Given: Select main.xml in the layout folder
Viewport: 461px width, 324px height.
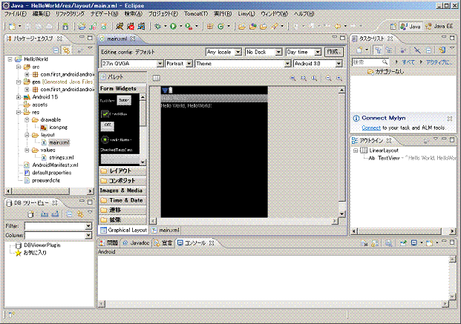Looking at the screenshot, I should pos(56,142).
